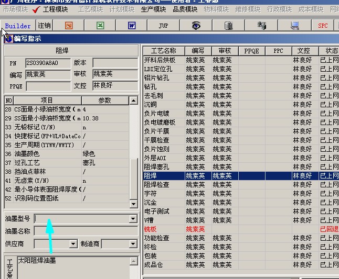339x279 pixels.
Task: Select the 外层AOI process row
Action: tap(241, 158)
